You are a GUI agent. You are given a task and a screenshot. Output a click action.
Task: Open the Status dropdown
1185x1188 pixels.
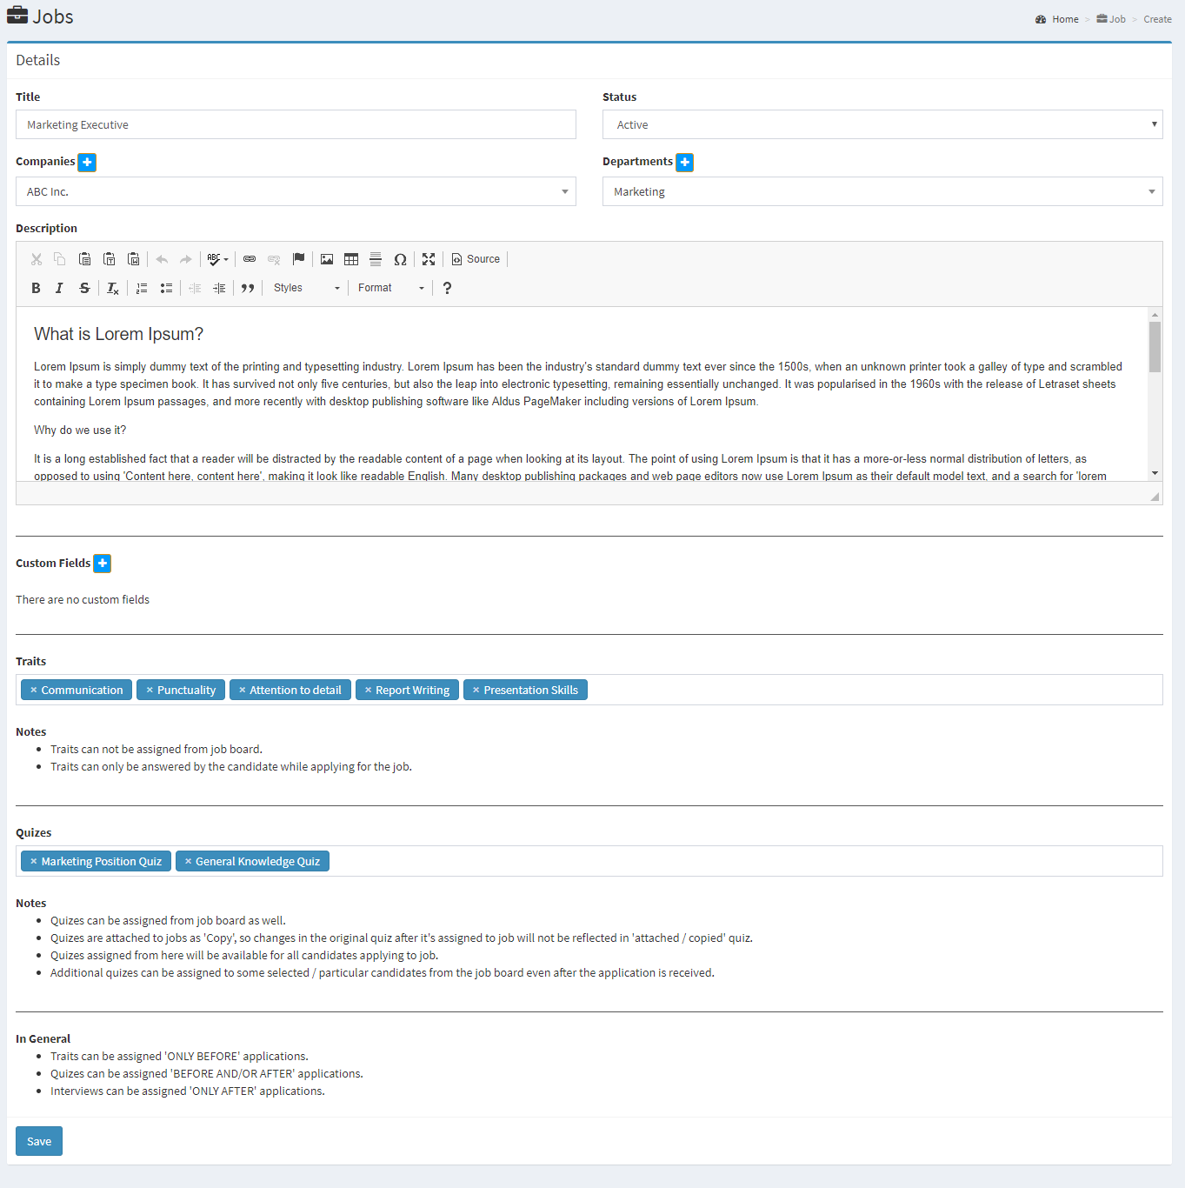tap(882, 124)
